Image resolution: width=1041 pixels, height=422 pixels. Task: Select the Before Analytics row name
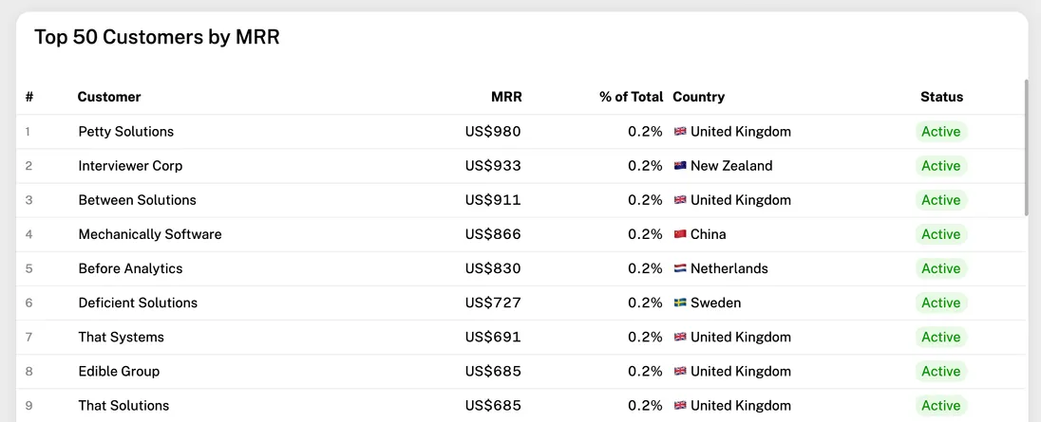pos(130,268)
